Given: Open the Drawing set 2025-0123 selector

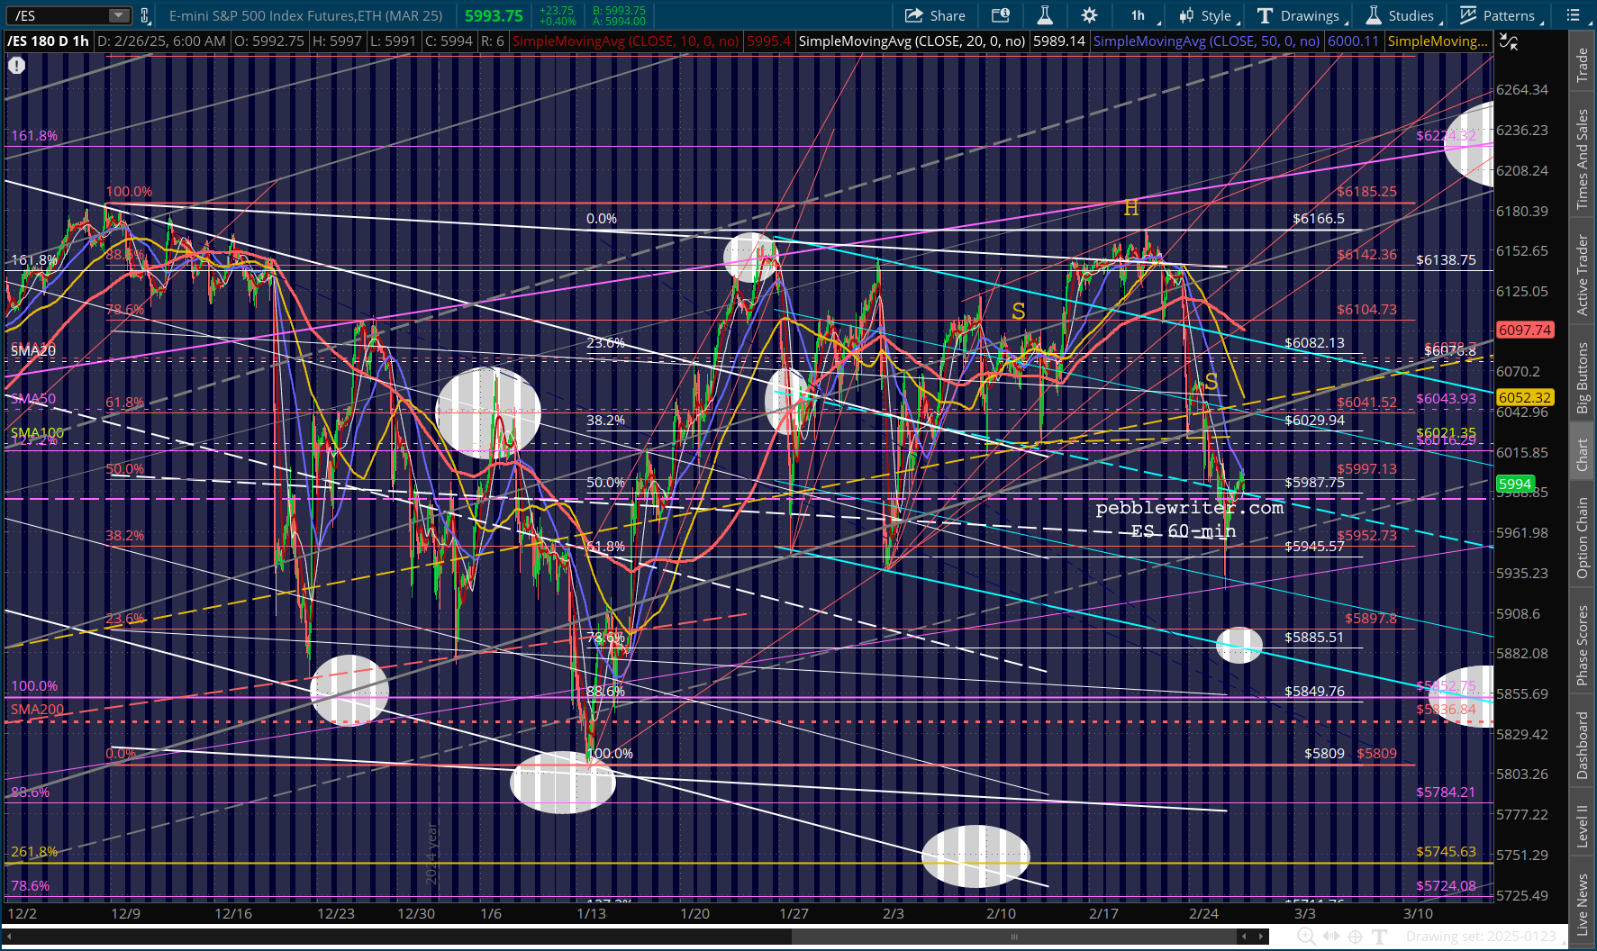Looking at the screenshot, I should pos(1480,937).
